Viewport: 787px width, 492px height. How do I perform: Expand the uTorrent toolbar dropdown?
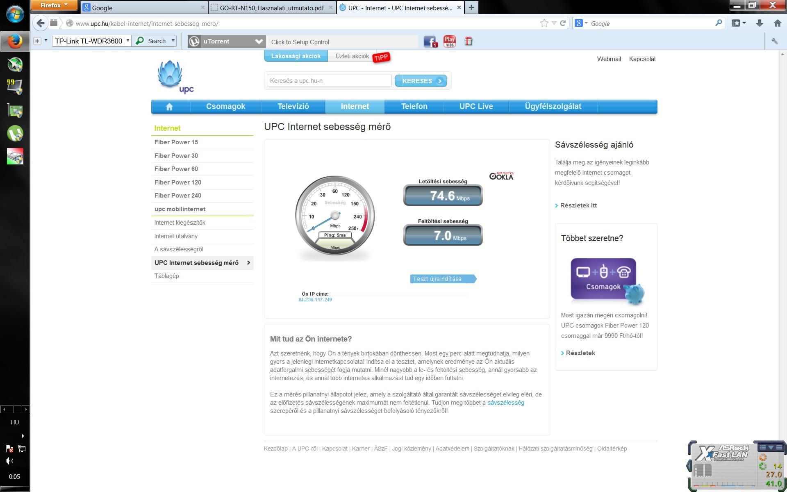259,41
